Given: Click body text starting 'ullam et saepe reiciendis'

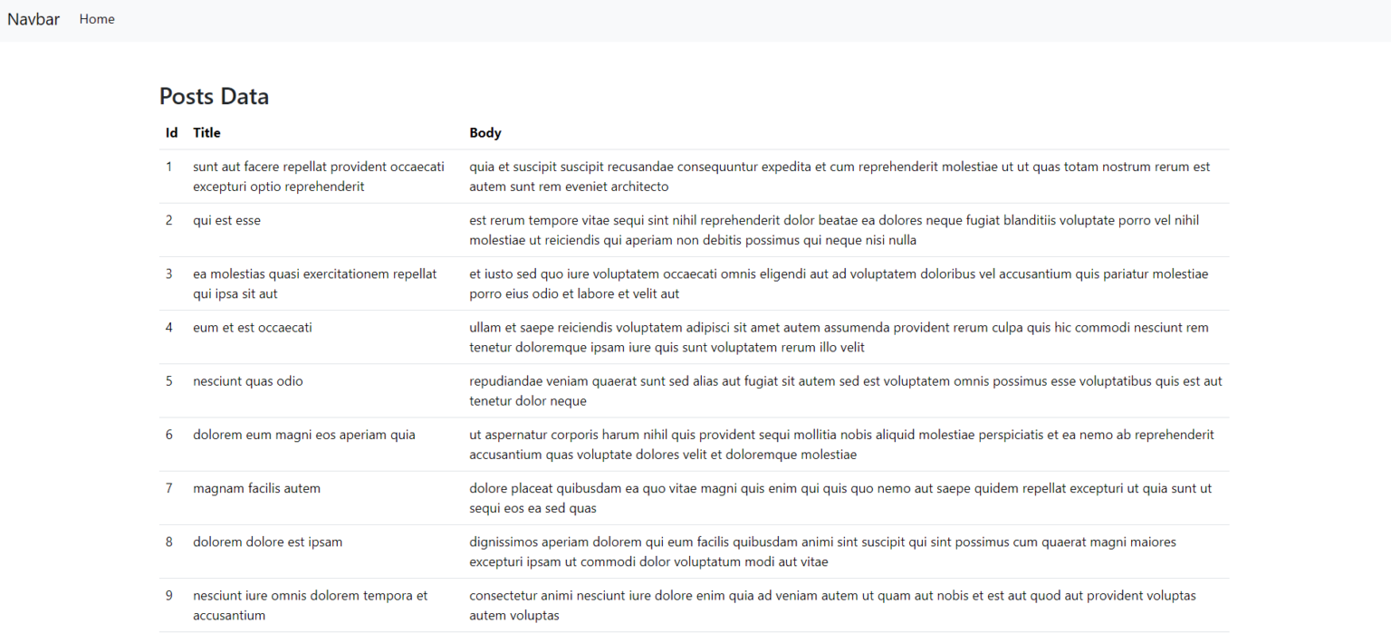Looking at the screenshot, I should tap(839, 338).
